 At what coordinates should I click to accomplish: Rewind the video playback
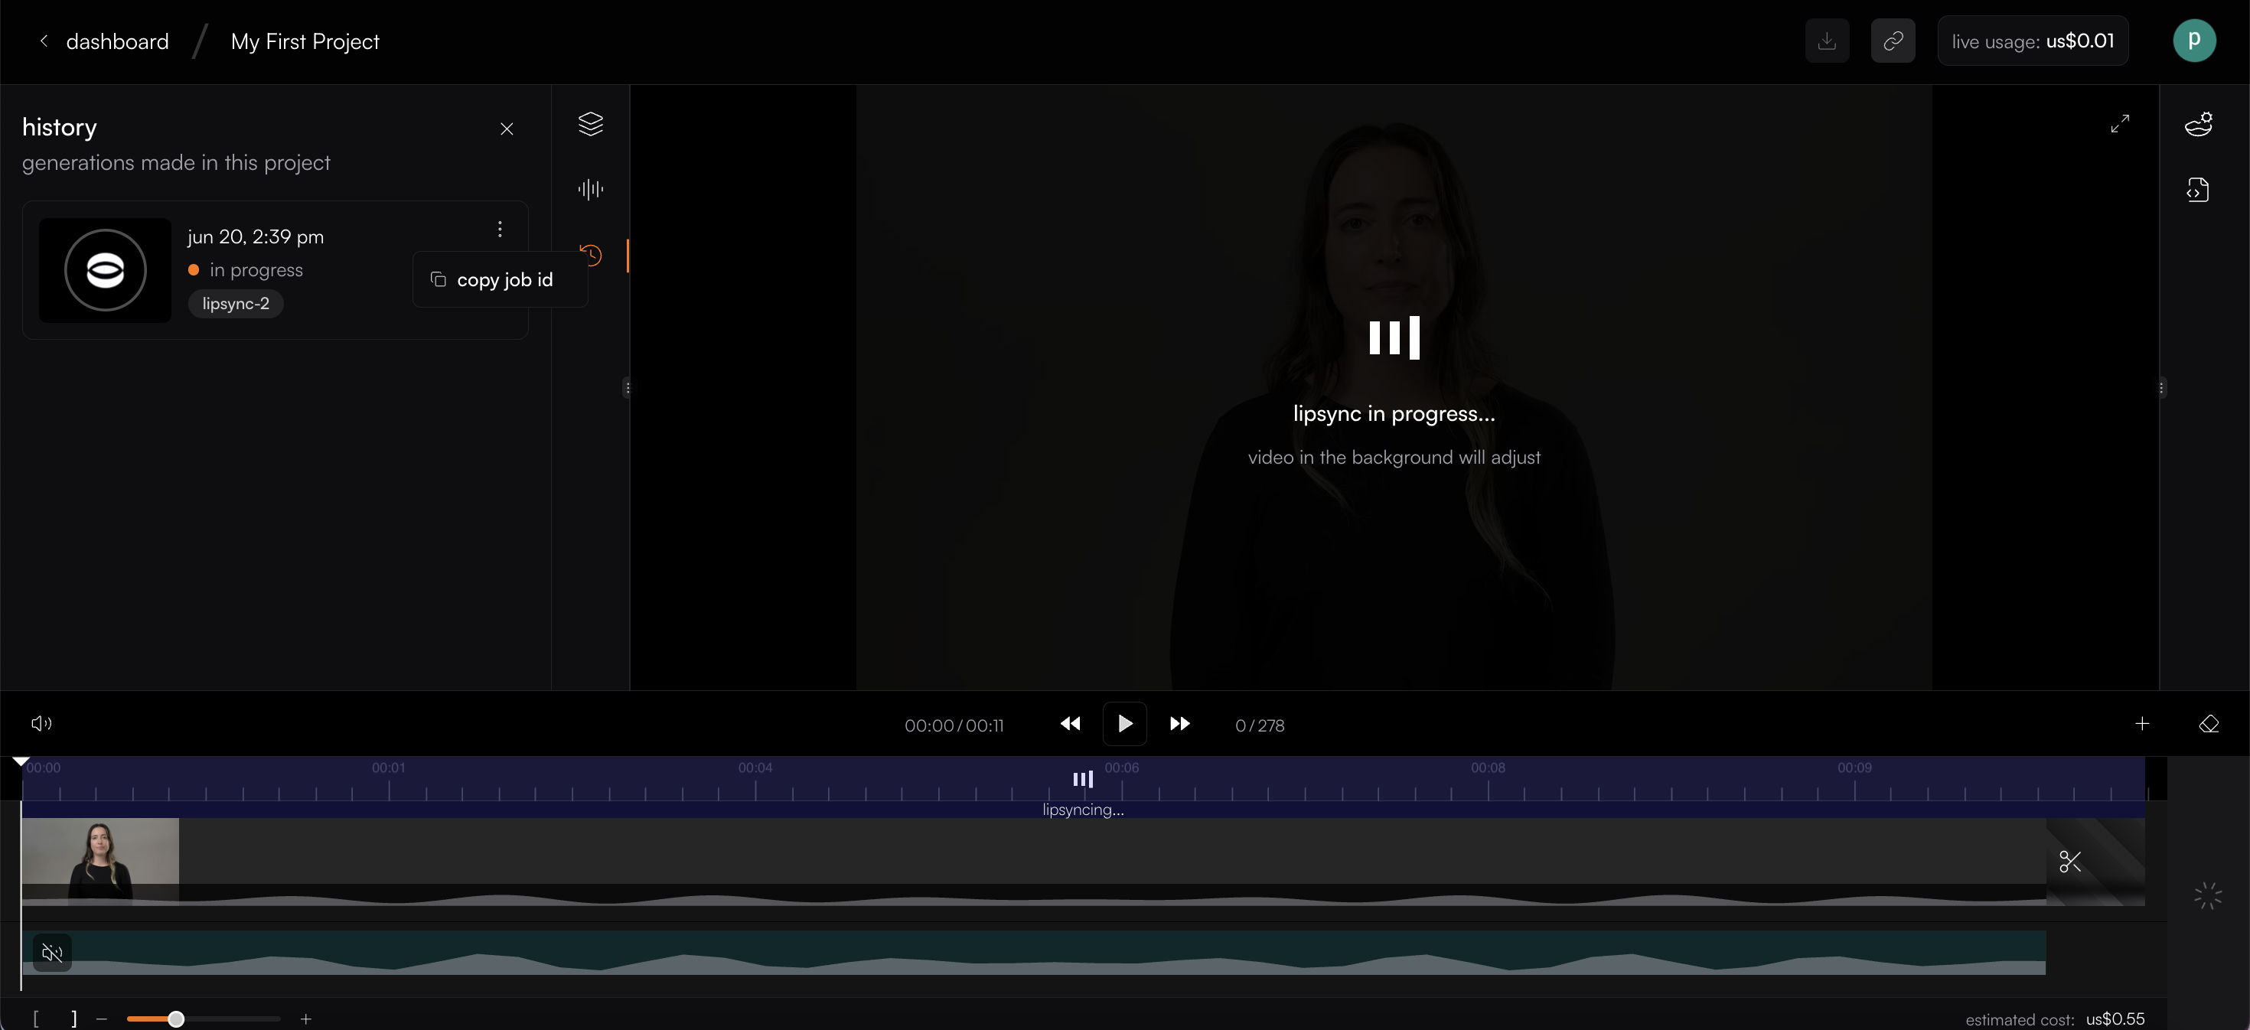(1070, 723)
